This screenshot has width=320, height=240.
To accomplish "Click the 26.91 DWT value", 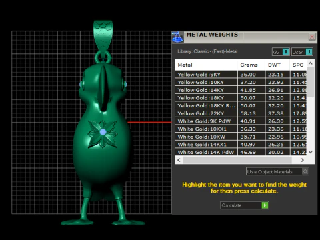I will click(x=276, y=90).
